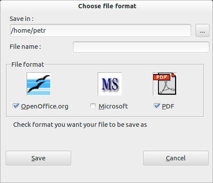Click the OpenOffice.org seagulls logo icon
The height and width of the screenshot is (183, 213).
[x=38, y=84]
